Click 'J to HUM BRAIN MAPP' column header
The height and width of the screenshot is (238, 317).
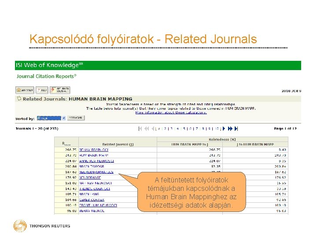(255, 144)
